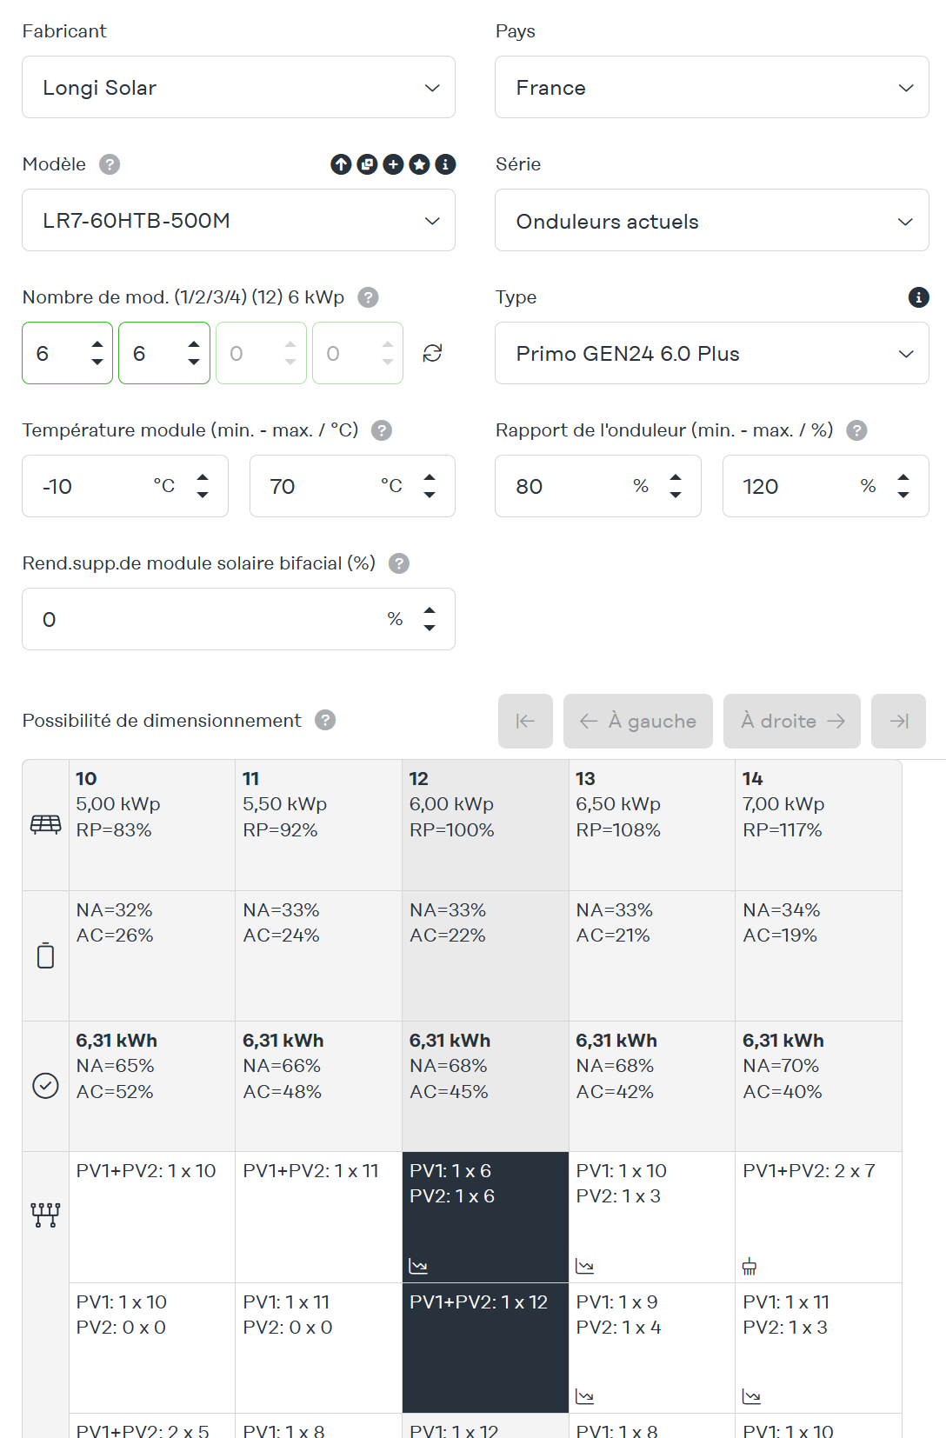The height and width of the screenshot is (1438, 946).
Task: Click the third disabled module count field
Action: pyautogui.click(x=261, y=353)
